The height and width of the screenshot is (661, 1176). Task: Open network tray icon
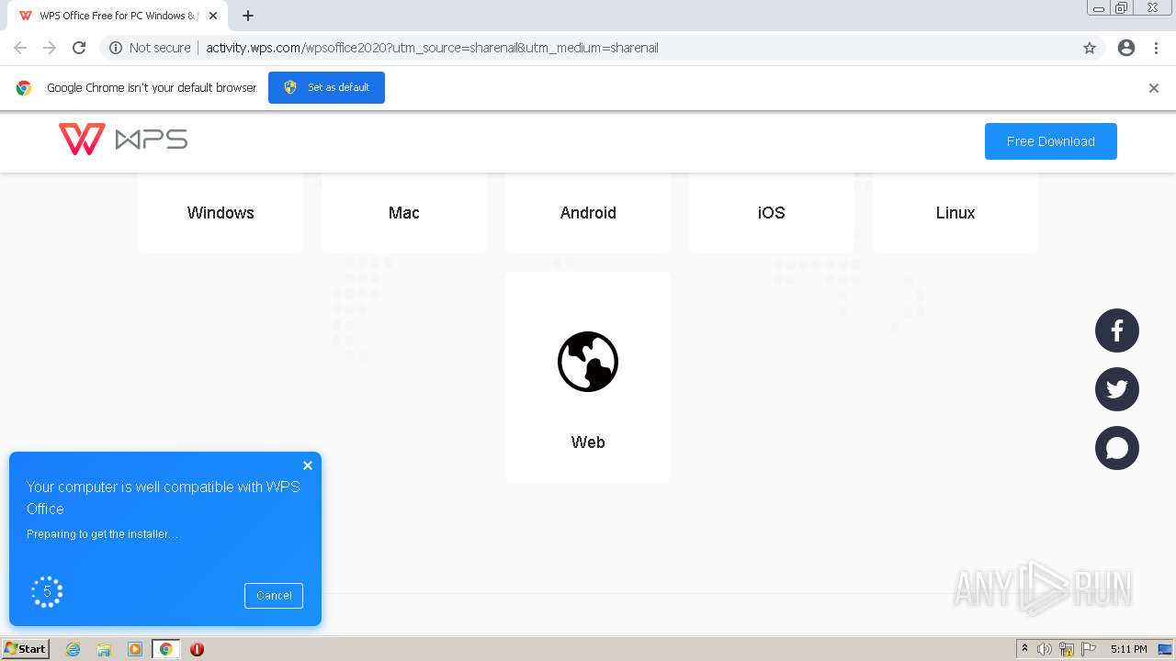coord(1067,649)
